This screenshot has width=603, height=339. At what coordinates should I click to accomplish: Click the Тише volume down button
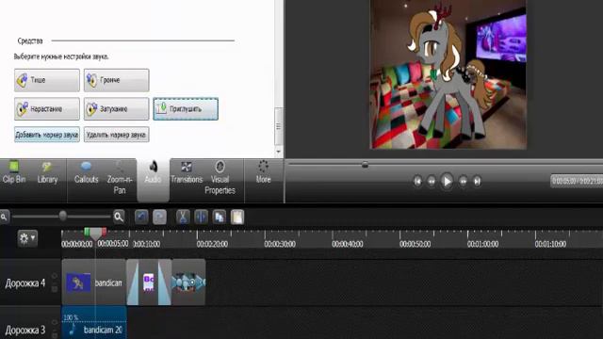tap(47, 80)
